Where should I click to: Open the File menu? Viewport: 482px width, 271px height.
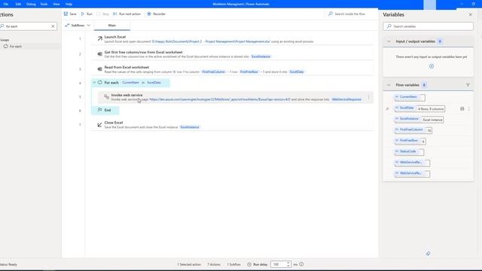[6, 4]
